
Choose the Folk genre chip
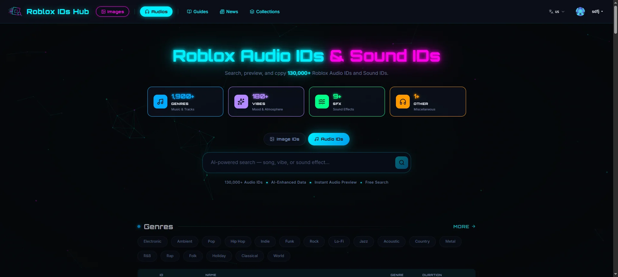coord(193,256)
